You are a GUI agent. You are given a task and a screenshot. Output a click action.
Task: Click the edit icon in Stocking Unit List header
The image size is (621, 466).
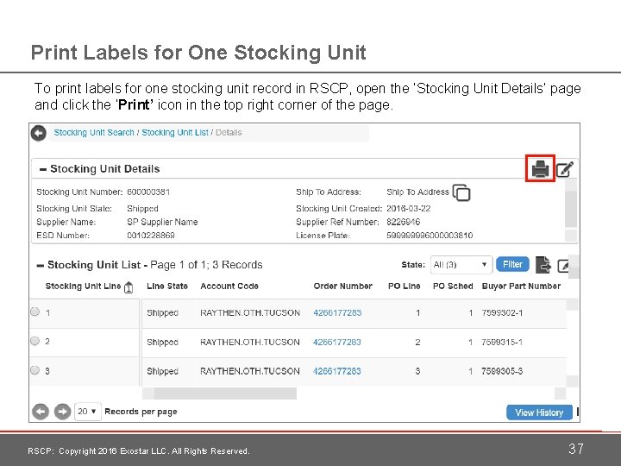[563, 266]
